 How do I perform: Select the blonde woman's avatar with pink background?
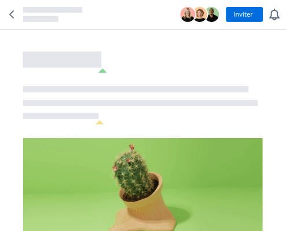tap(188, 14)
